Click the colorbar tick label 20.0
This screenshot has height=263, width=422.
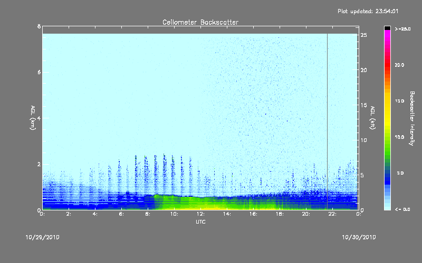pyautogui.click(x=399, y=65)
